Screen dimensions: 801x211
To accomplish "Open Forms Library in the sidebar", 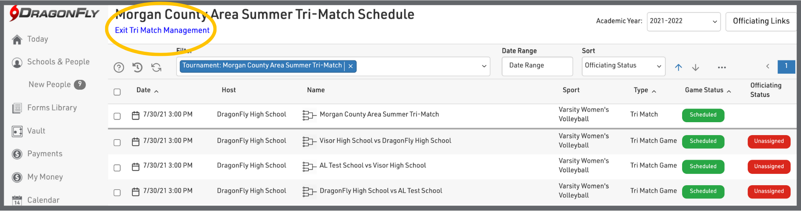I will pyautogui.click(x=52, y=108).
